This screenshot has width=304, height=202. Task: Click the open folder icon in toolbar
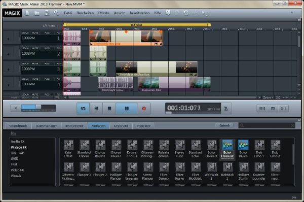pyautogui.click(x=37, y=13)
